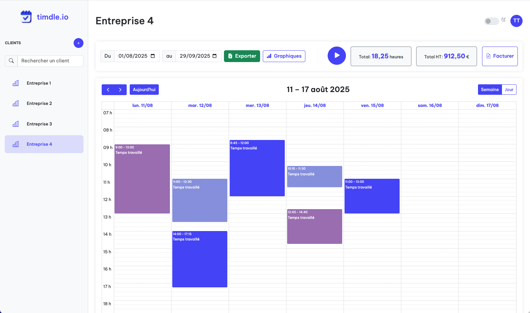Screen dimensions: 530x313
Task: Start the timer with the play button
Action: tap(336, 56)
